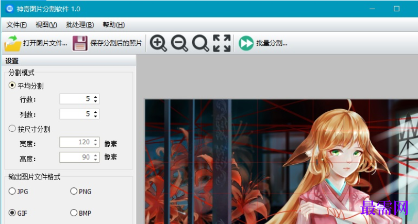Screen dimensions: 418x224
Task: Maximize the window
Action: (x=396, y=9)
